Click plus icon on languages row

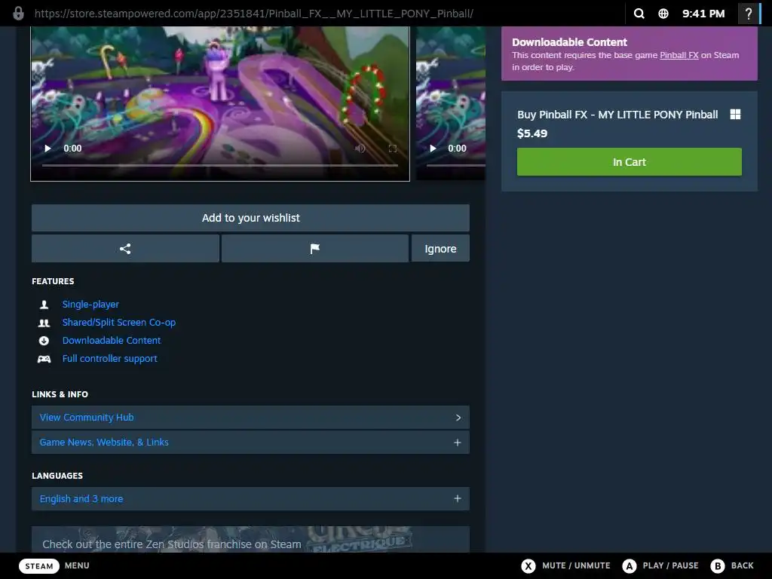tap(458, 499)
